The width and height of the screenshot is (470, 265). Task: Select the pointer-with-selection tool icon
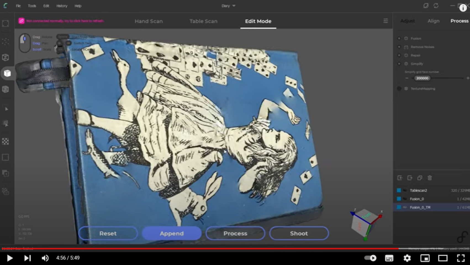pyautogui.click(x=6, y=124)
